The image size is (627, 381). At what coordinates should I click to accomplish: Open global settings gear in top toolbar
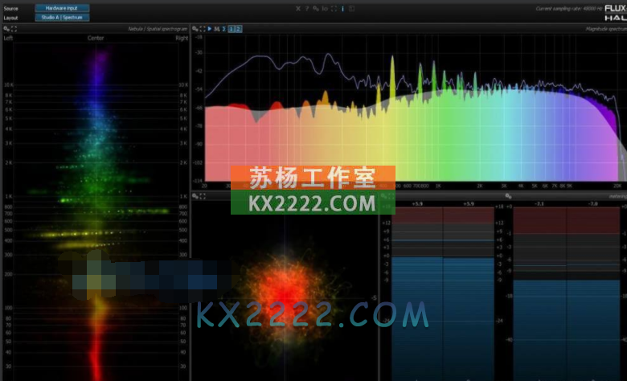[316, 8]
